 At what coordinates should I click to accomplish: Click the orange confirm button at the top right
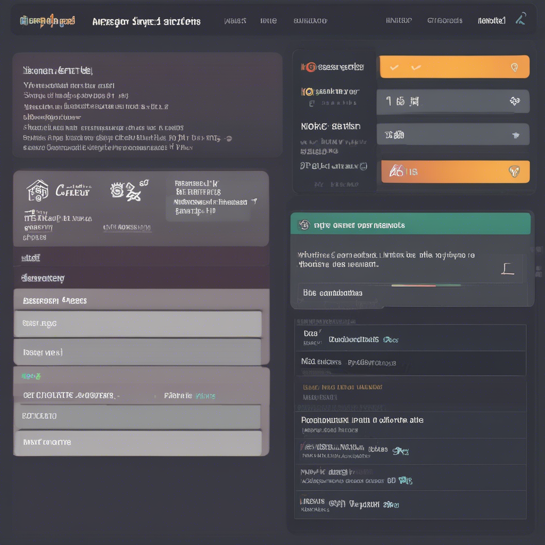click(x=453, y=67)
